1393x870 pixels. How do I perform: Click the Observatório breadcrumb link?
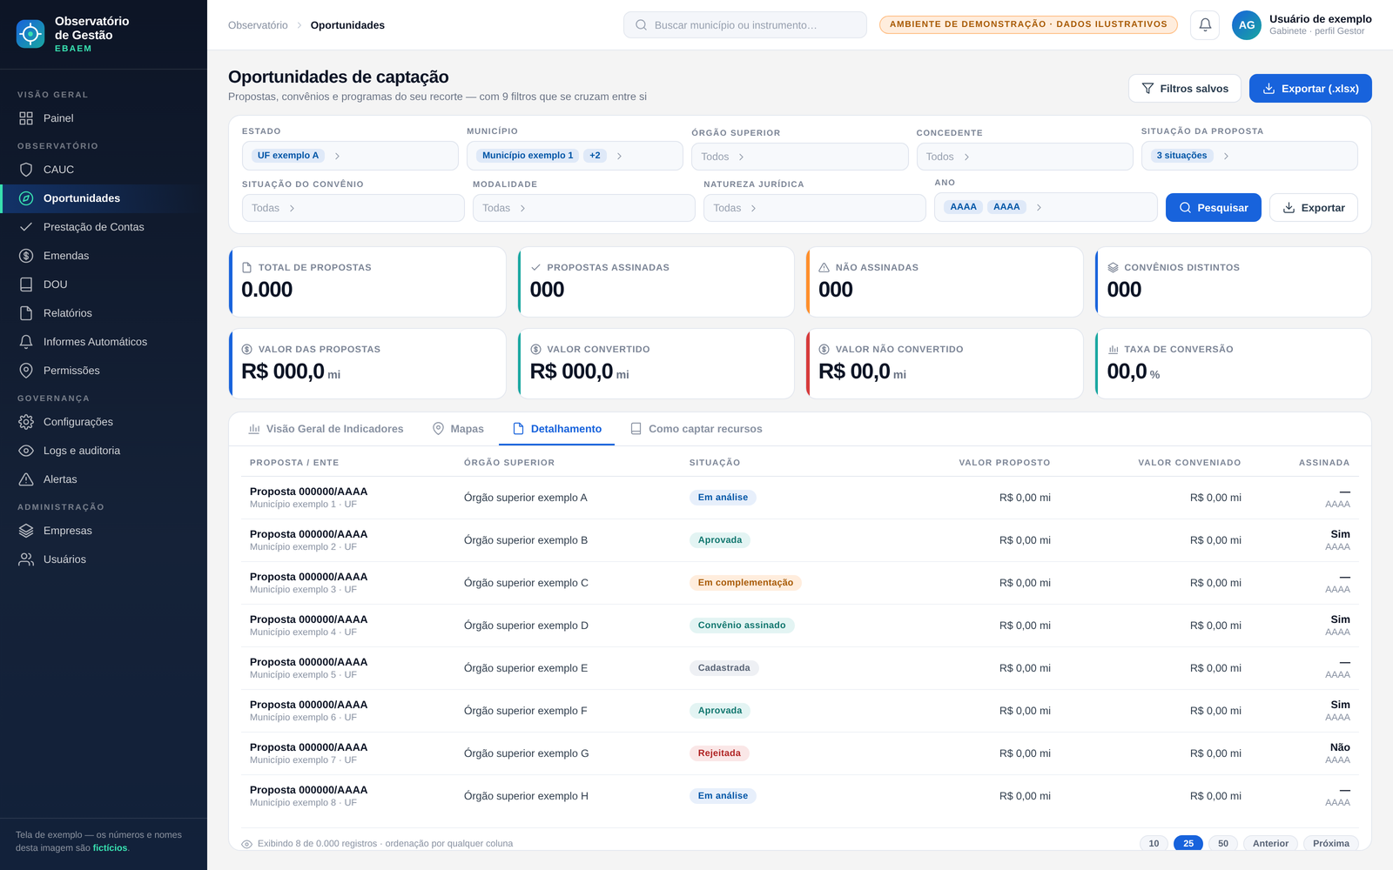[258, 25]
